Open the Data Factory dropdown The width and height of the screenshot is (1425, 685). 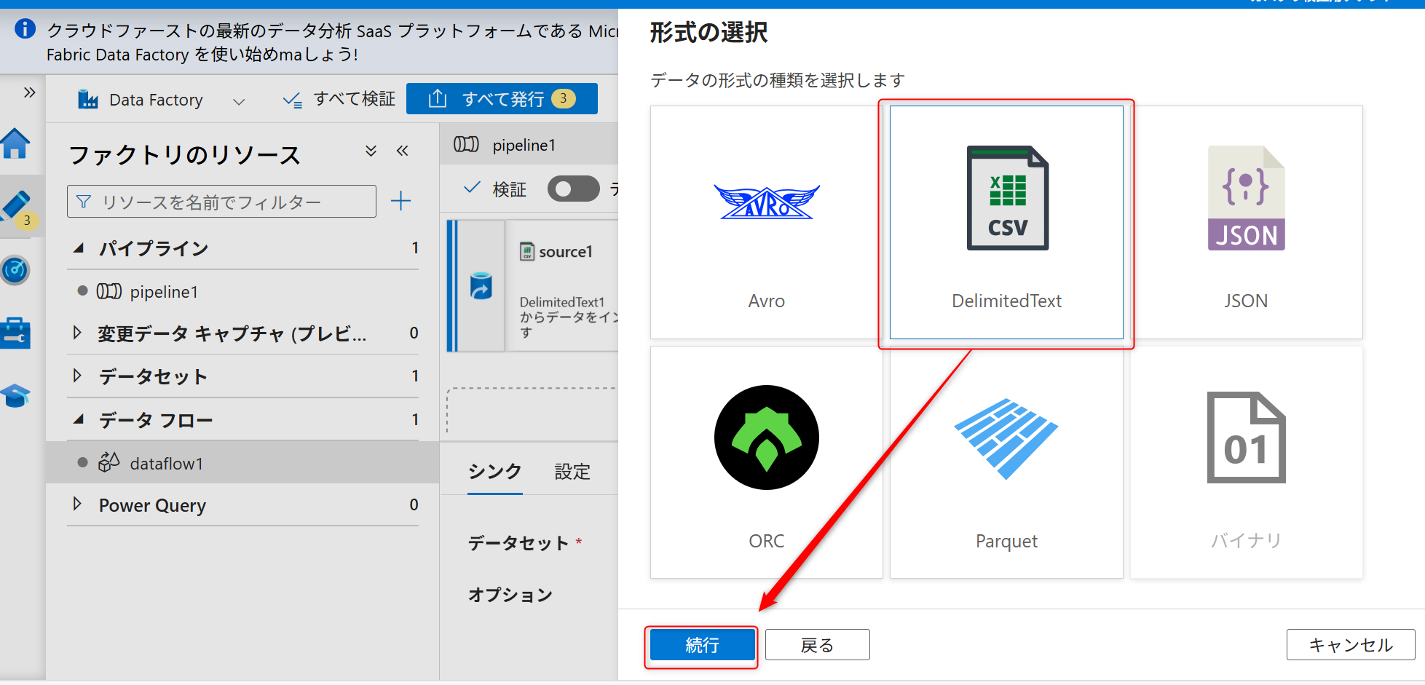click(238, 100)
